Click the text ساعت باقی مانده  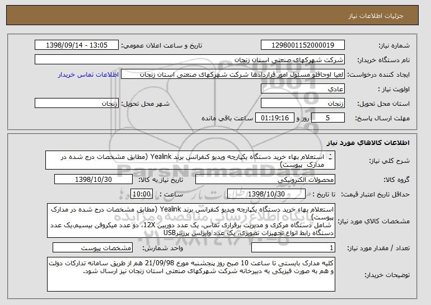coord(227,119)
